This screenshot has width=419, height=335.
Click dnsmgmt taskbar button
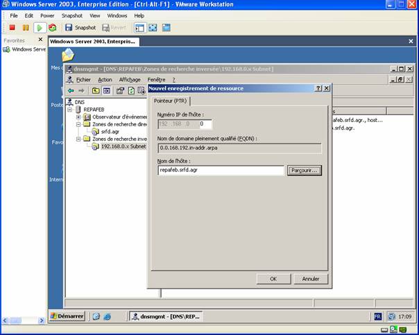click(x=166, y=316)
